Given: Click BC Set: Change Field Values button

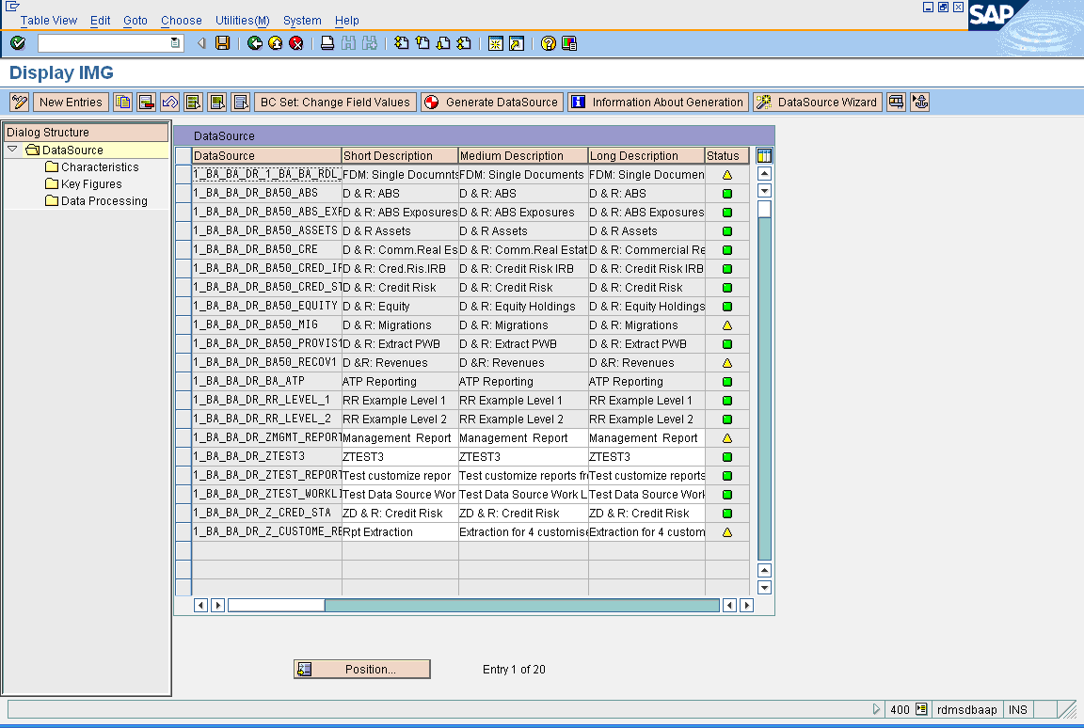Looking at the screenshot, I should click(335, 103).
